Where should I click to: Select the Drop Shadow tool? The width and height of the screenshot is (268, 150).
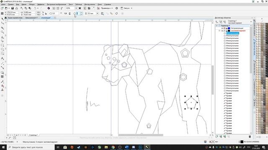coord(2,72)
